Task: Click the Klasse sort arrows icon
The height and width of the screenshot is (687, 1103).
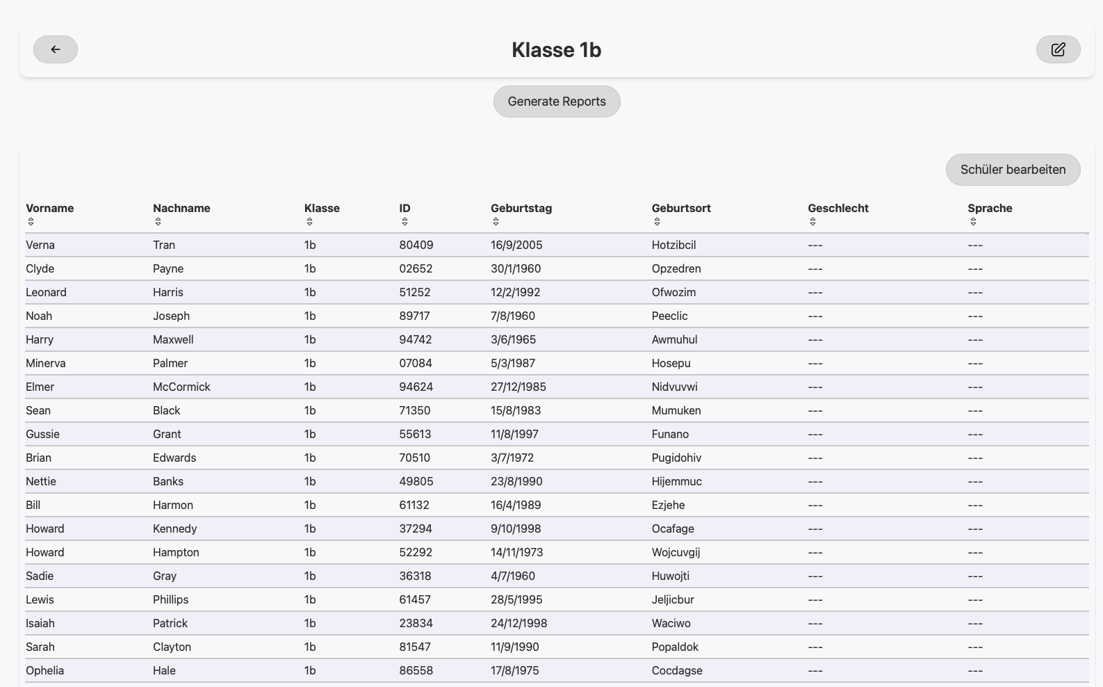Action: pyautogui.click(x=309, y=222)
